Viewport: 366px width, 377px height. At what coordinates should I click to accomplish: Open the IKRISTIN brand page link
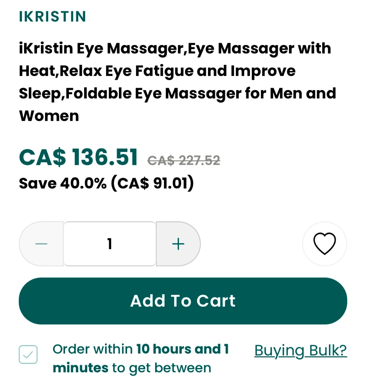52,16
